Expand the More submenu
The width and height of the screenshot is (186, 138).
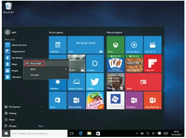(46, 69)
